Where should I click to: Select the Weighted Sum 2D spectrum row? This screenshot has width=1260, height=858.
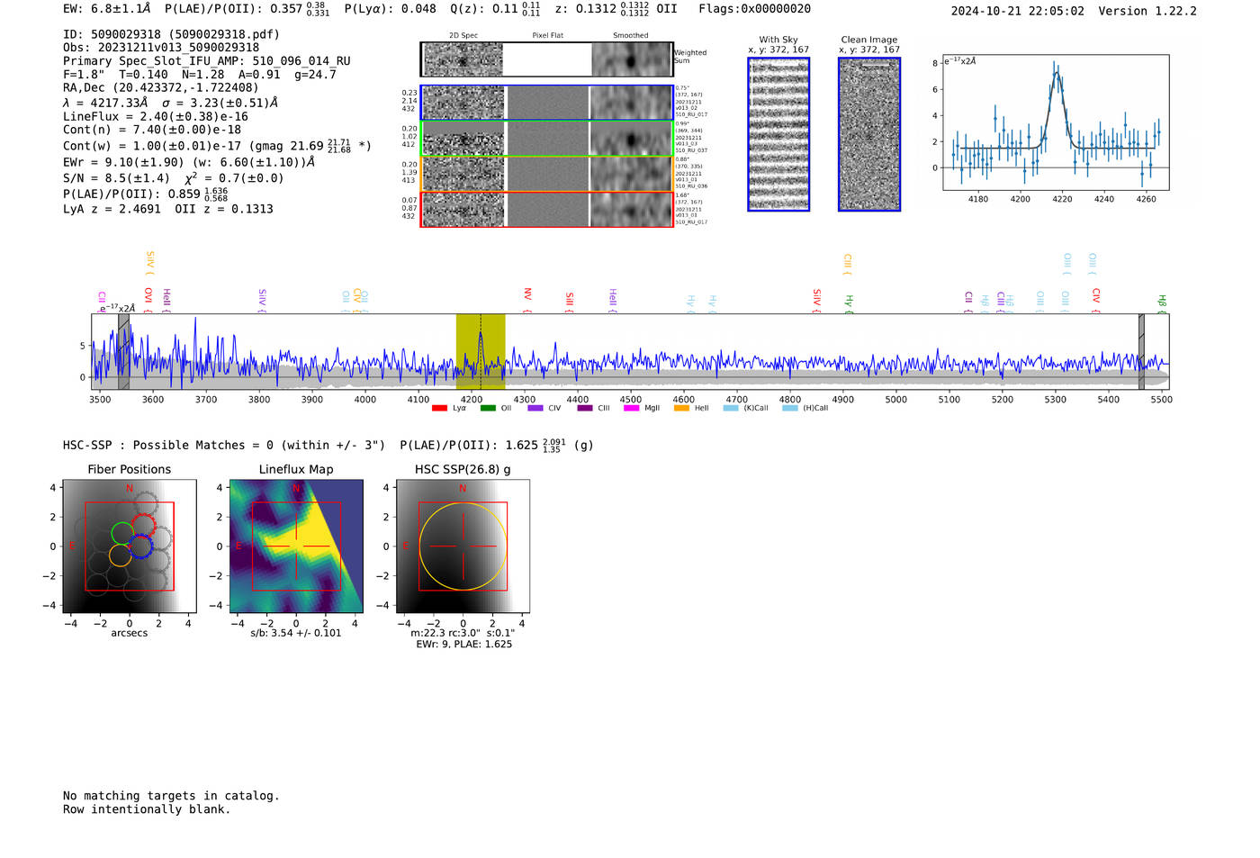(x=547, y=59)
